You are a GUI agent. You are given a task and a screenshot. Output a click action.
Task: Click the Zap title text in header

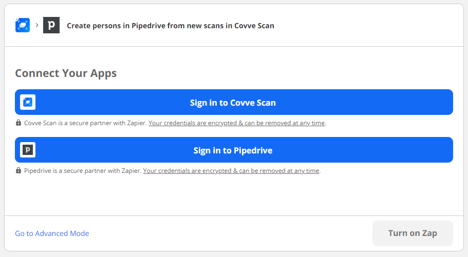(171, 26)
